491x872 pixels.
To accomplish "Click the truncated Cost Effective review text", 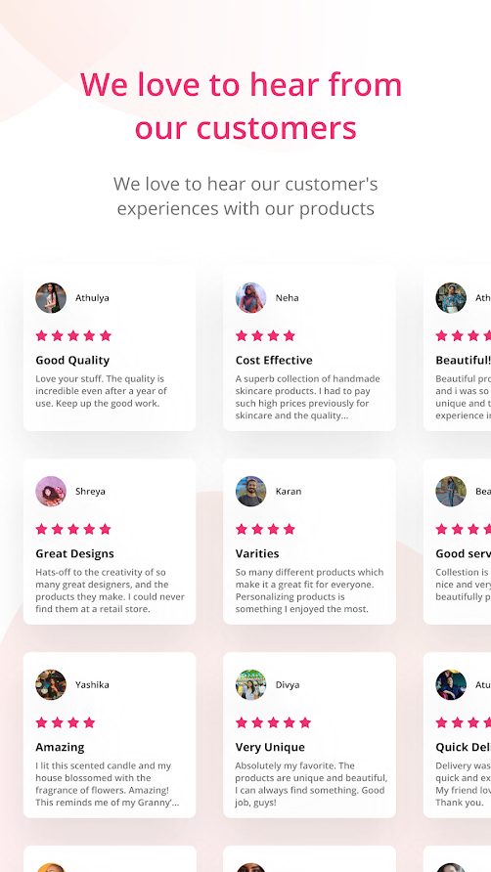I will click(308, 397).
